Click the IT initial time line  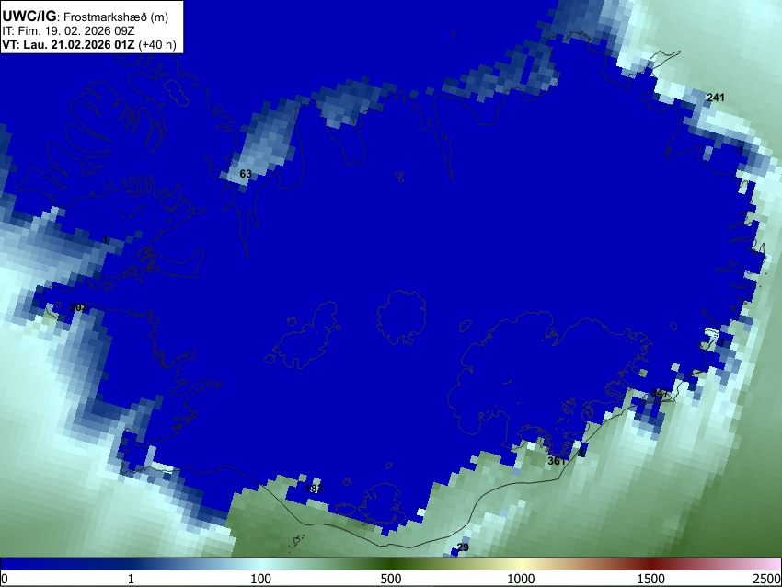pos(68,31)
